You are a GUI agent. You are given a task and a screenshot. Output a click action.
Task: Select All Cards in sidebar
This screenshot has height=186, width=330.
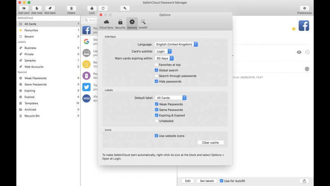pyautogui.click(x=49, y=24)
